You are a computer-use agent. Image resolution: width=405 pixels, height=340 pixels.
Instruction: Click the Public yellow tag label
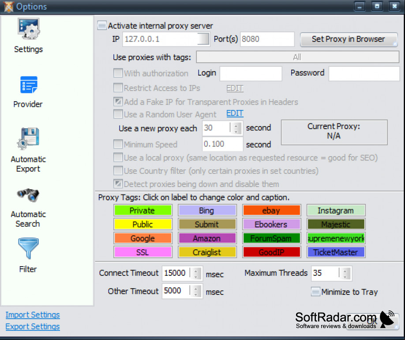(143, 224)
